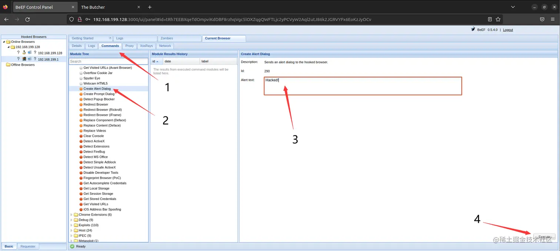Open a new Firefox tab with plus
Viewport: 560px width, 251px height.
point(150,7)
